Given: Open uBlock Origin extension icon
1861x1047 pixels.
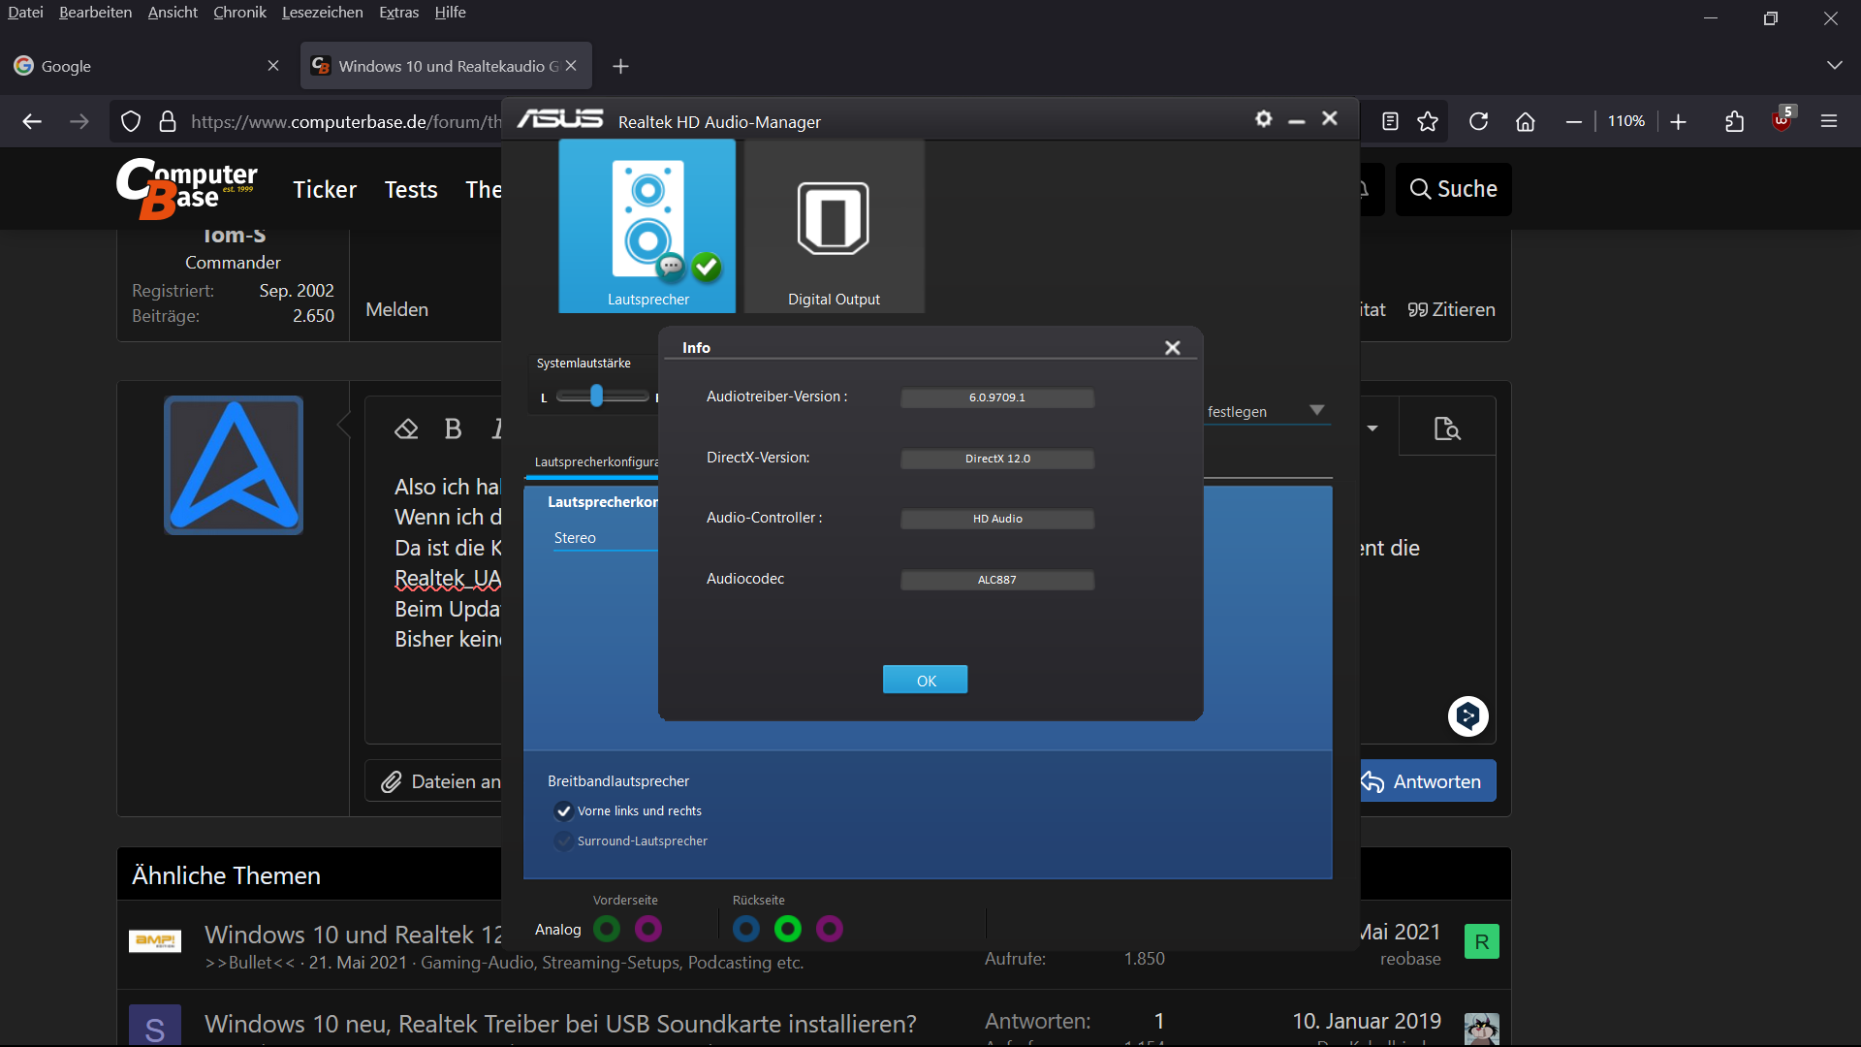Looking at the screenshot, I should [1782, 120].
